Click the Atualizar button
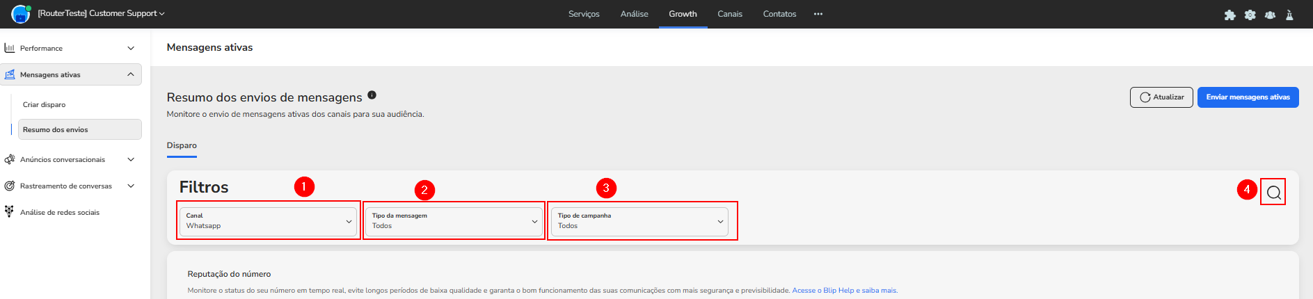The width and height of the screenshot is (1313, 299). 1161,97
